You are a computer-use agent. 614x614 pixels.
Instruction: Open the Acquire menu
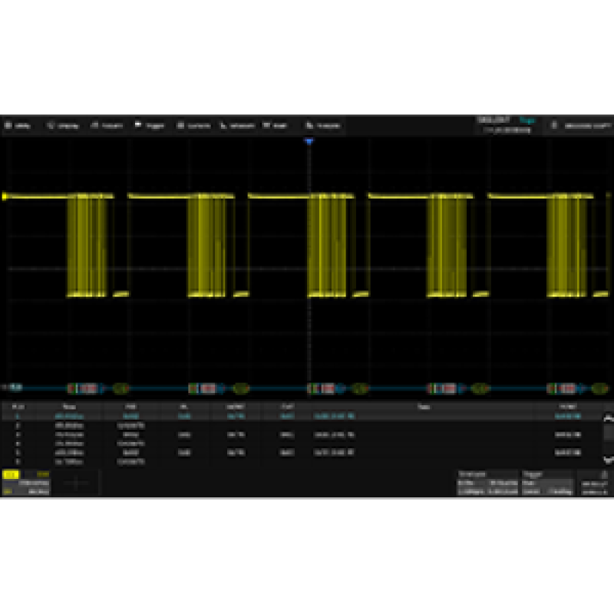[107, 125]
